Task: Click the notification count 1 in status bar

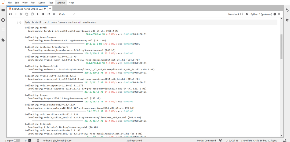Action: pyautogui.click(x=281, y=140)
